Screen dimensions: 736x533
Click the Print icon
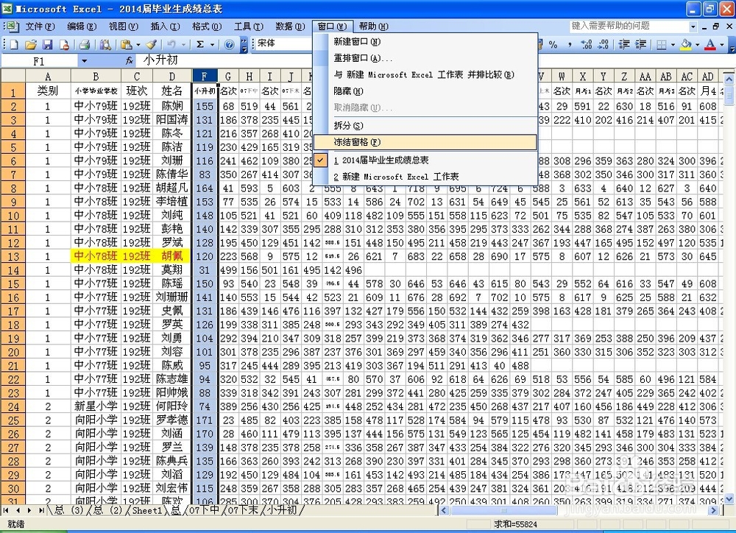(85, 43)
